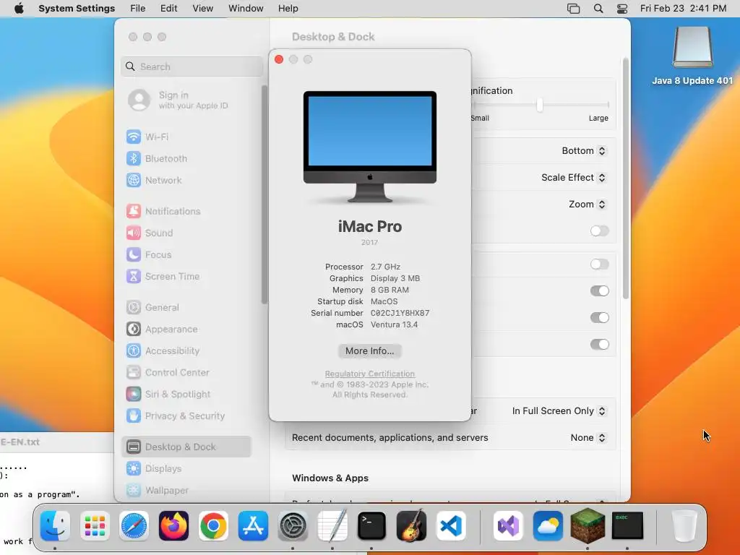Open Terminal from the Dock
The height and width of the screenshot is (555, 740).
[371, 526]
